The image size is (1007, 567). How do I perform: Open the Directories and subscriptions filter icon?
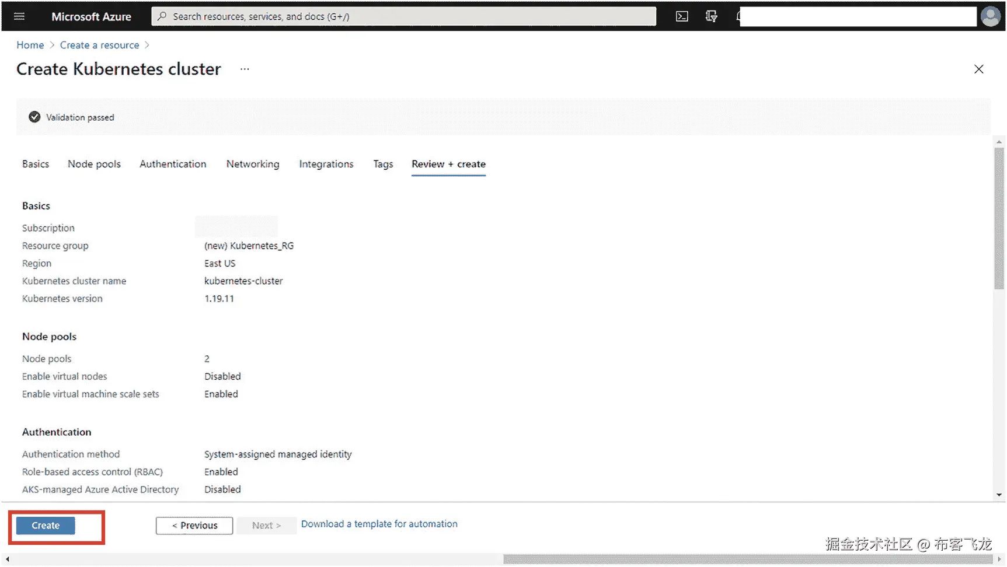tap(711, 16)
